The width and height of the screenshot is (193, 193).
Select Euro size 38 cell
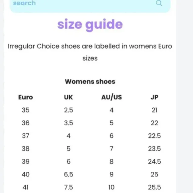click(x=26, y=148)
